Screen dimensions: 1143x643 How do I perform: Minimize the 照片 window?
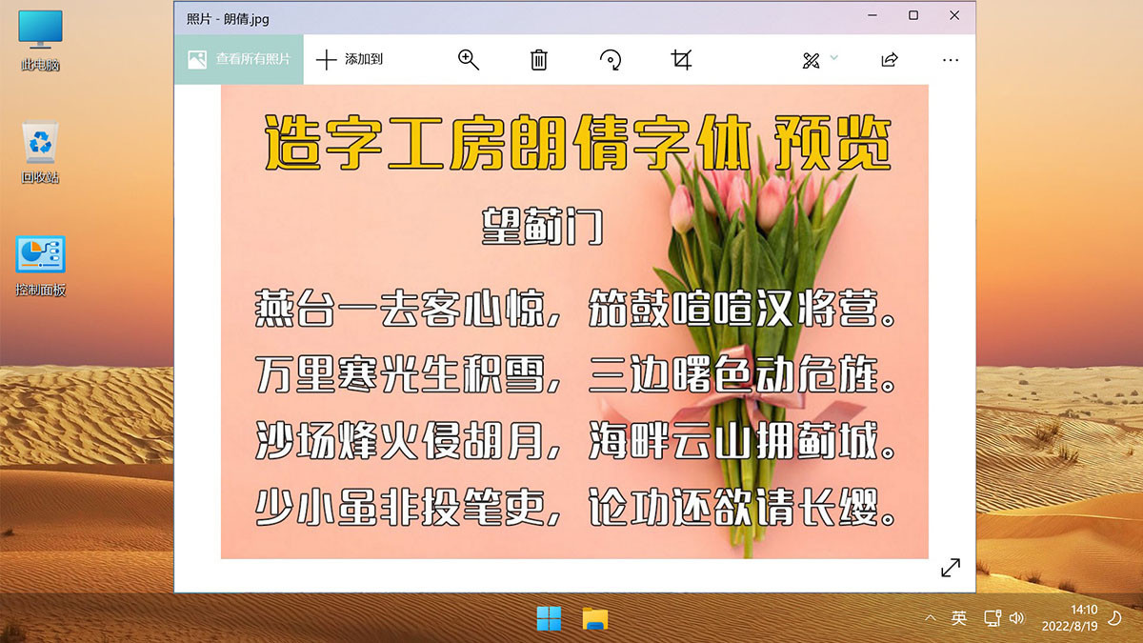(x=872, y=15)
